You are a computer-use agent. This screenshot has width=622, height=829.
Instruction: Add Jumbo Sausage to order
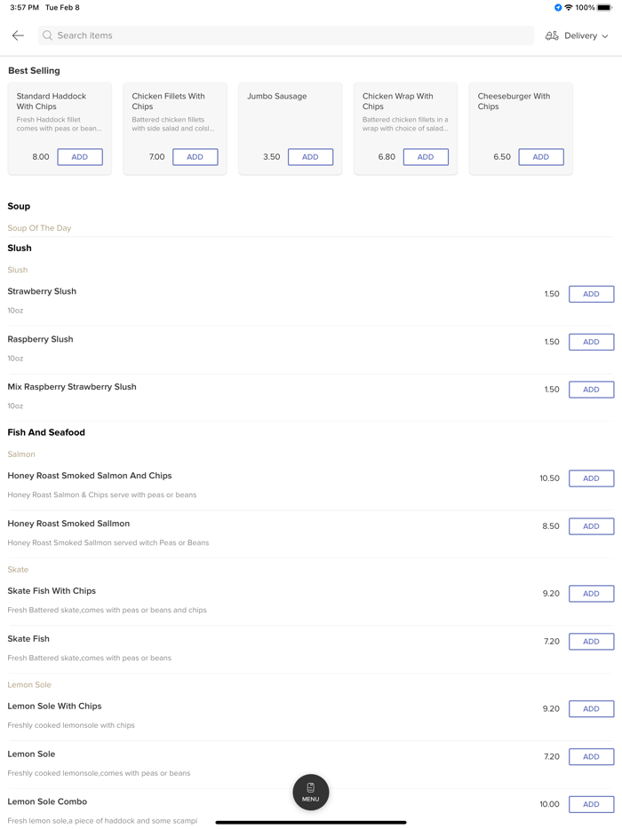tap(310, 157)
